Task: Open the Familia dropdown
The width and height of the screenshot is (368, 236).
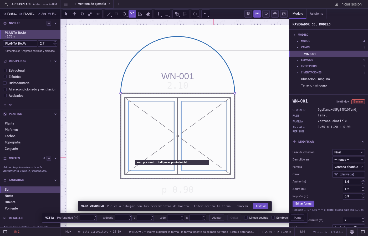Action: (x=349, y=167)
